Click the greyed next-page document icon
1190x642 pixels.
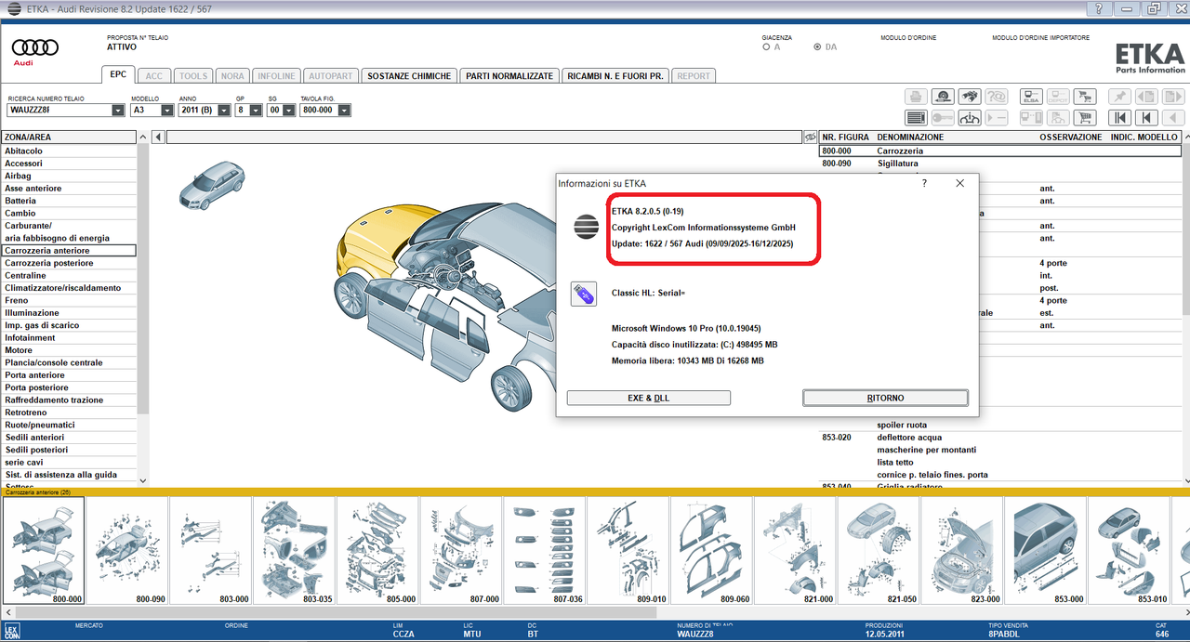coord(1173,97)
